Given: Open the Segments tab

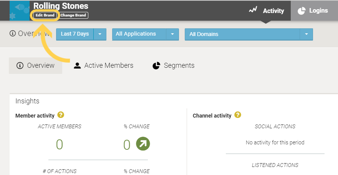Looking at the screenshot, I should point(174,65).
